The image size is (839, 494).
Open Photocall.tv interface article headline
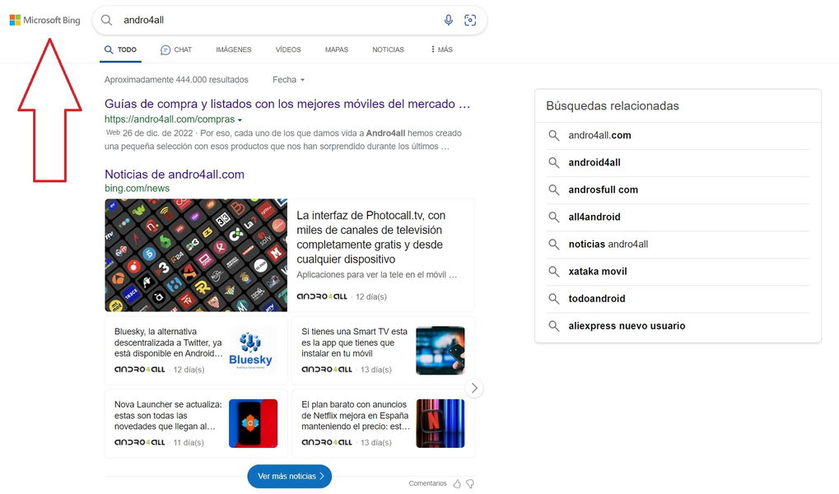pyautogui.click(x=371, y=237)
